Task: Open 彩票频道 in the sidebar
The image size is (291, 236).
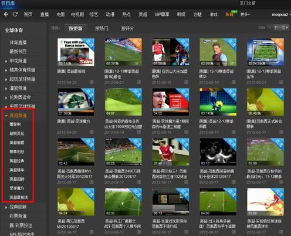Action: pyautogui.click(x=18, y=216)
